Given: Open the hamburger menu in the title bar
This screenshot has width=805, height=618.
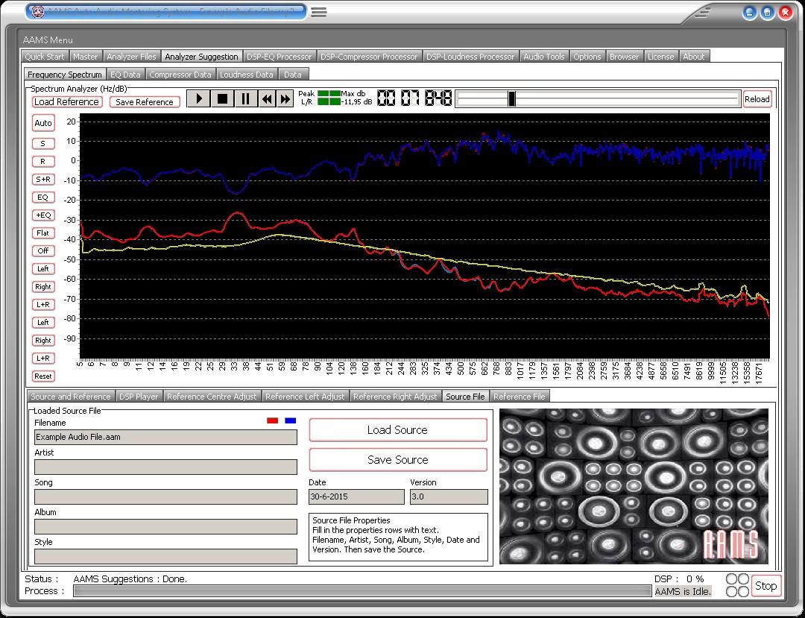Looking at the screenshot, I should coord(319,12).
